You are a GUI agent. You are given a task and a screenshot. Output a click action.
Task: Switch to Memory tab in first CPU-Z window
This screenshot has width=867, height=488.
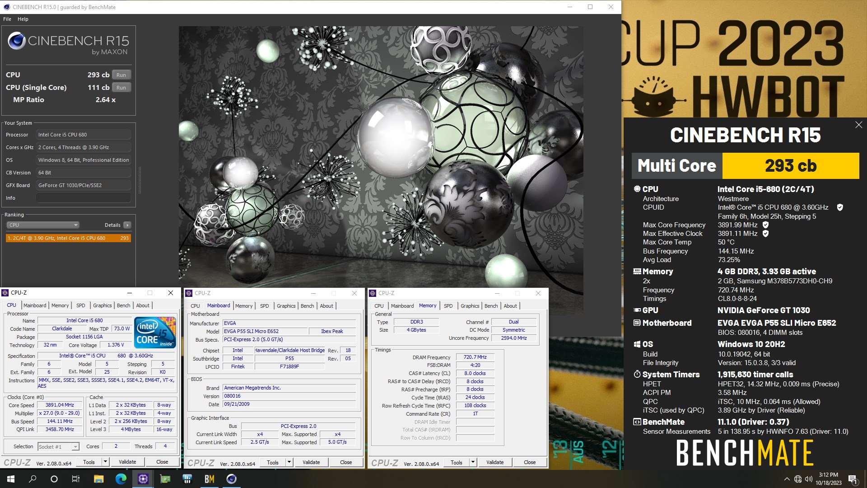pyautogui.click(x=60, y=306)
